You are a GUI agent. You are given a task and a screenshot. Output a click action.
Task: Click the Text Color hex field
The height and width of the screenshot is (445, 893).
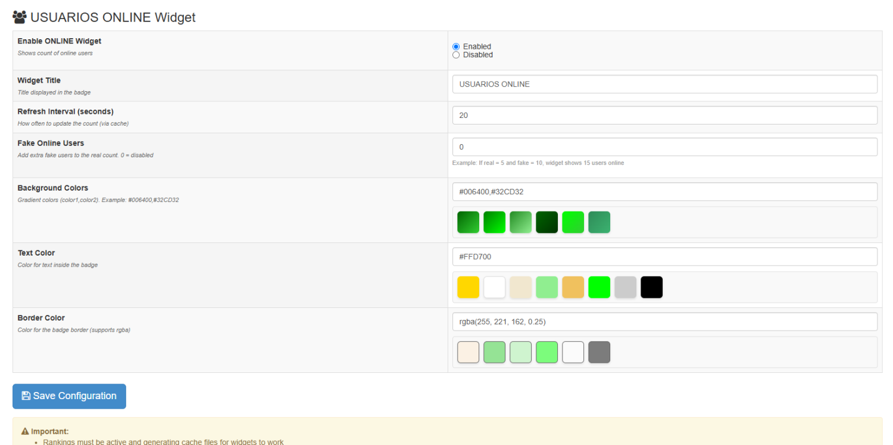coord(664,257)
